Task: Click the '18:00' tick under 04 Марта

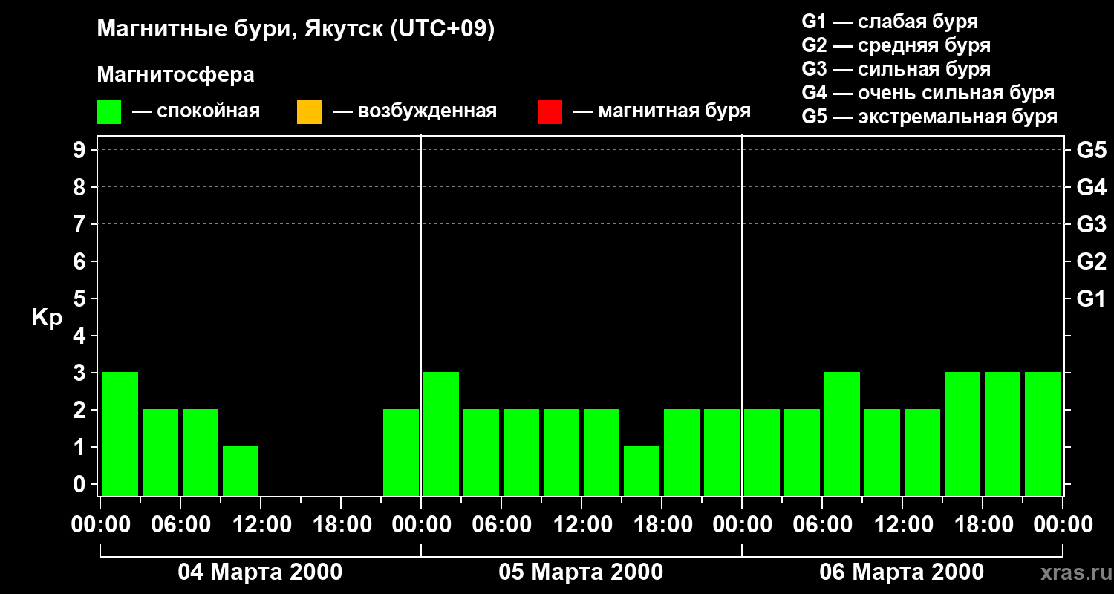Action: click(341, 525)
